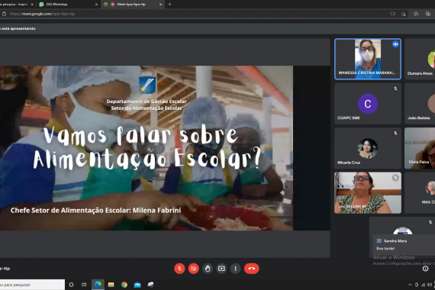Screen dimensions: 435x290
Task: Select the Meet browser tab
Action: coord(133,5)
